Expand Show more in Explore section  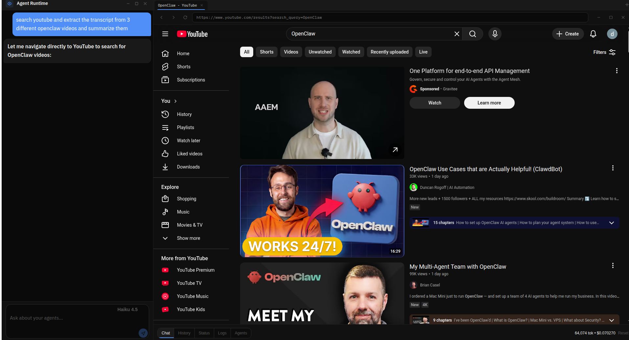pyautogui.click(x=188, y=238)
